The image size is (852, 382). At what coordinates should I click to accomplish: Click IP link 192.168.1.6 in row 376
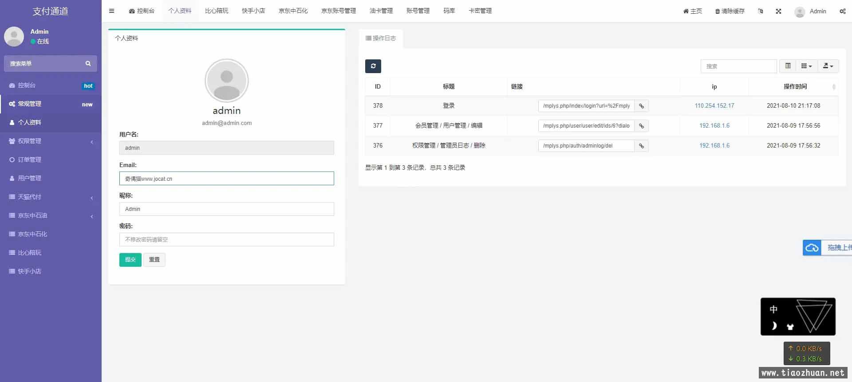coord(714,146)
